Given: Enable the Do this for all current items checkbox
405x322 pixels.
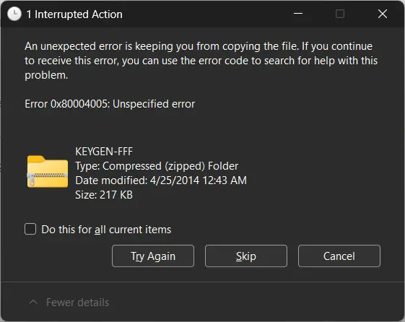Looking at the screenshot, I should click(30, 229).
